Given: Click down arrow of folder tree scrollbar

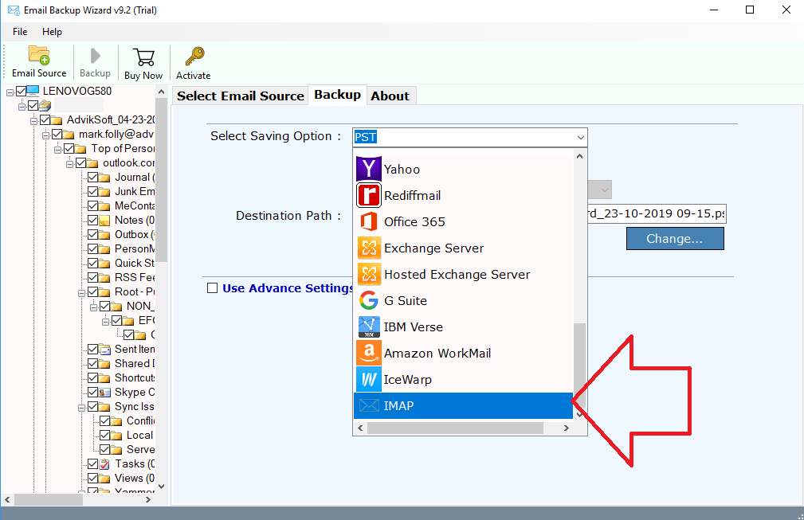Looking at the screenshot, I should point(162,487).
